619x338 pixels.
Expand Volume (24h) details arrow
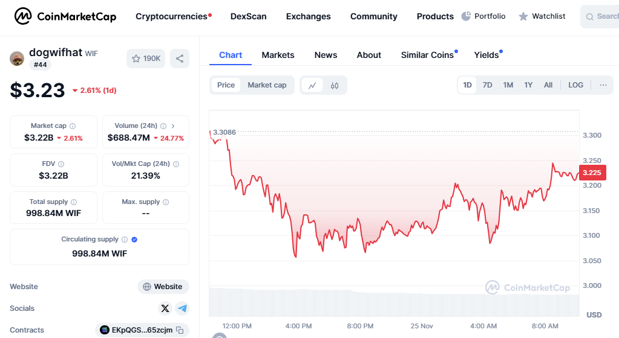pyautogui.click(x=173, y=126)
